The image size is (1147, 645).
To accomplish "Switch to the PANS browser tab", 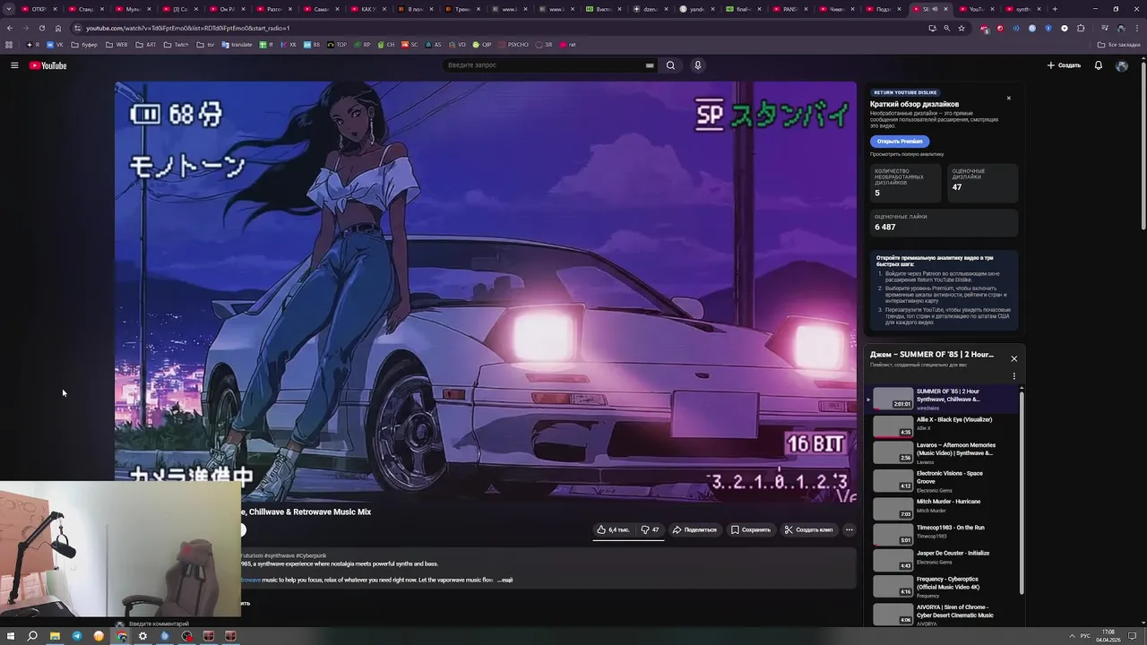I will (x=790, y=9).
